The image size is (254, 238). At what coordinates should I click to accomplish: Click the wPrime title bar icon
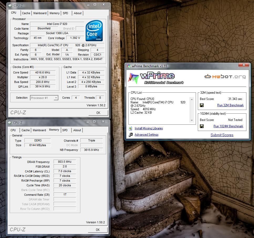[x=128, y=66]
